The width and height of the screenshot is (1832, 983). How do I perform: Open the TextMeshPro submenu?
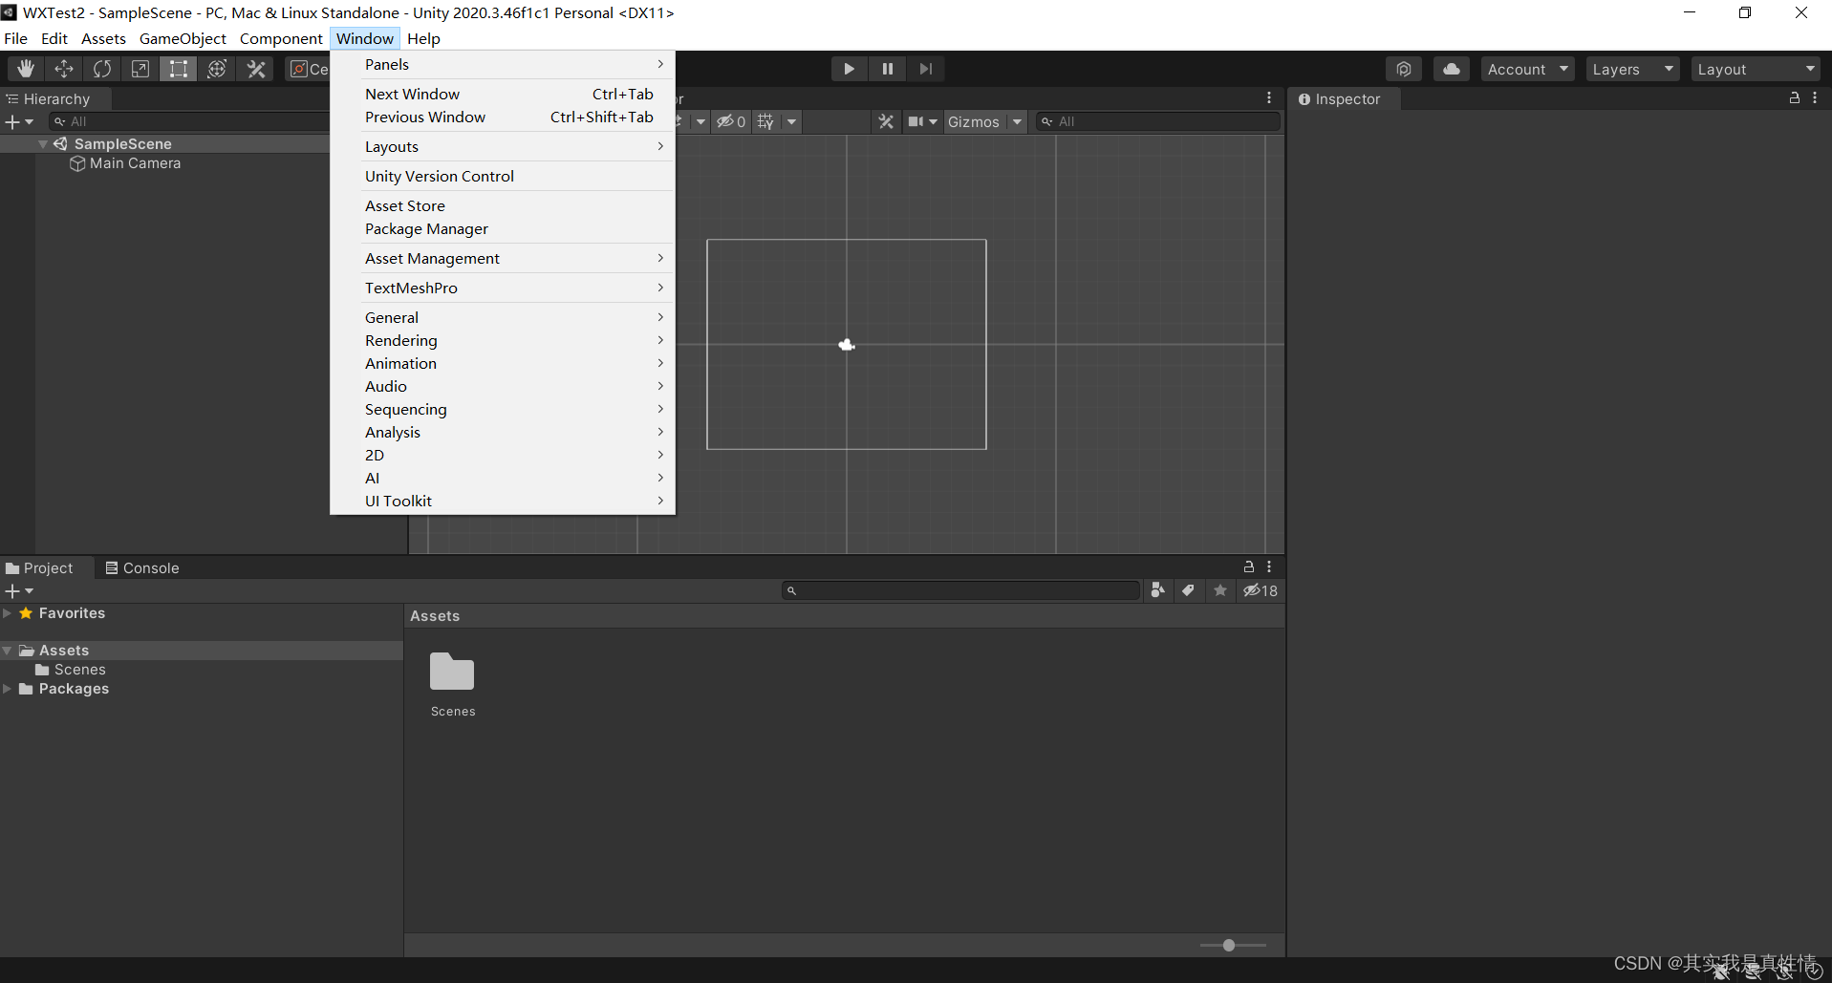[503, 288]
